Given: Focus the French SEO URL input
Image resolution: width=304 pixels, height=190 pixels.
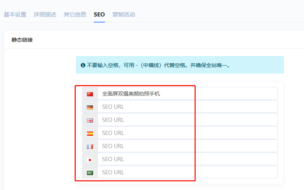Looking at the screenshot, I should pyautogui.click(x=187, y=146).
